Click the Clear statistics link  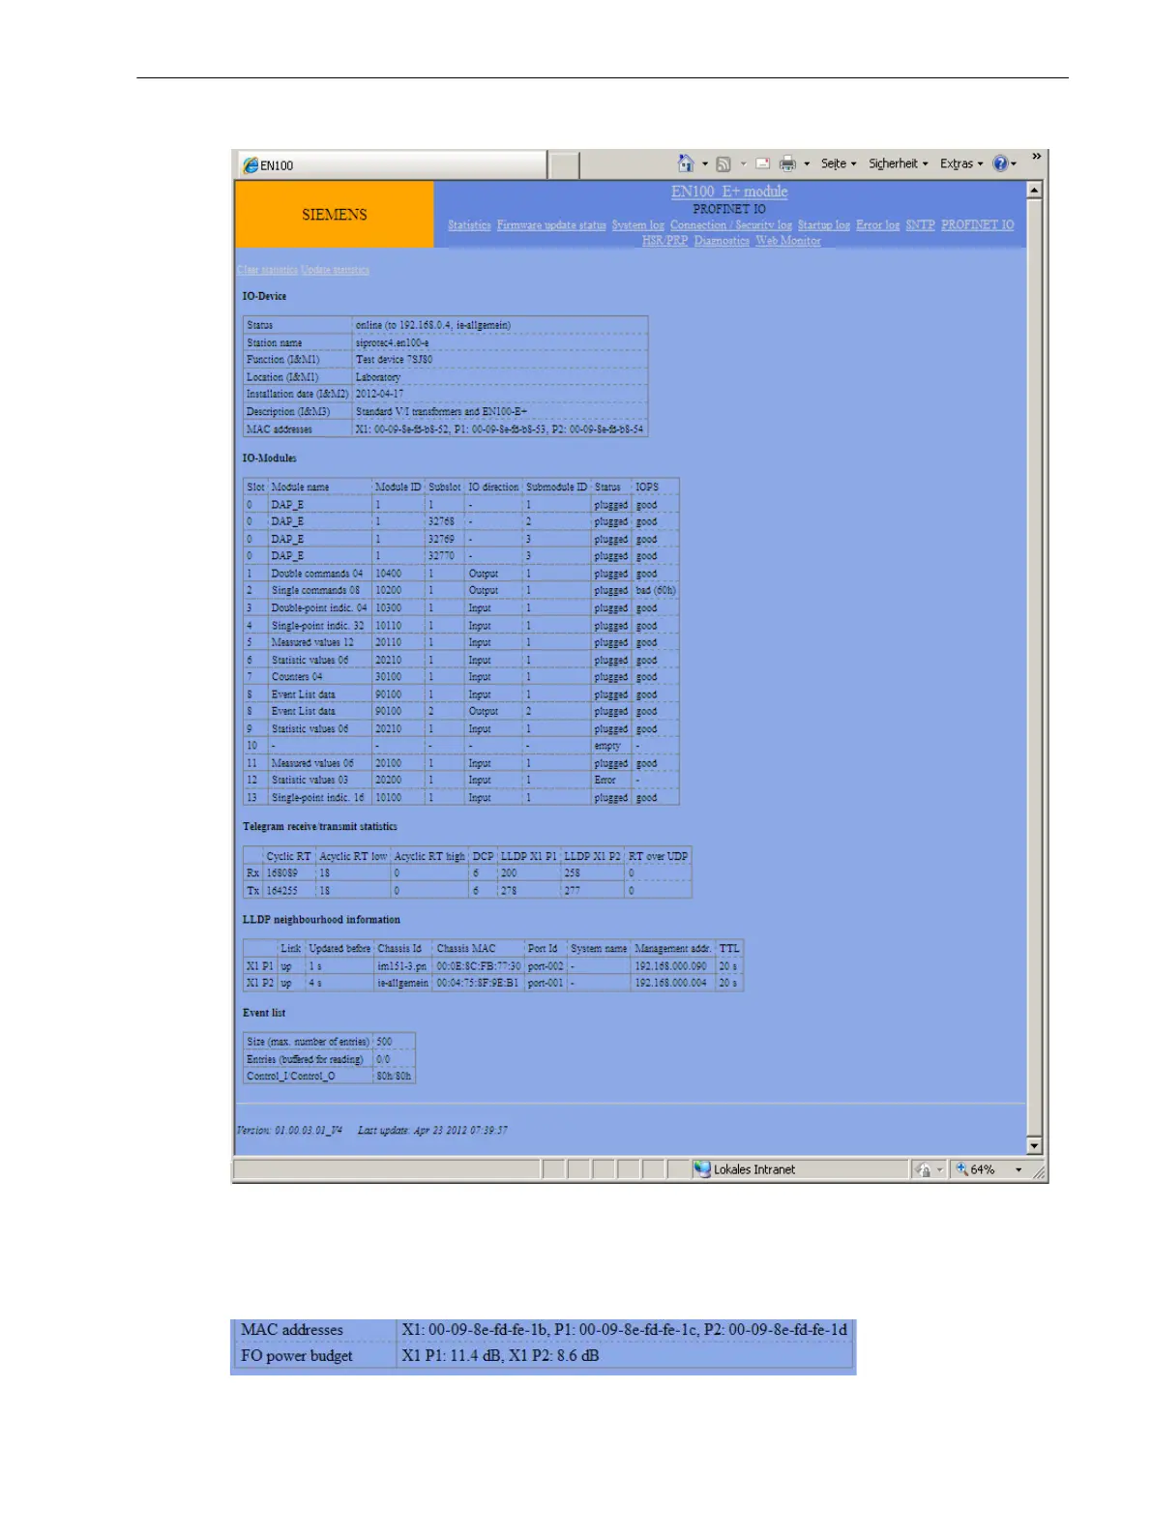click(x=267, y=270)
